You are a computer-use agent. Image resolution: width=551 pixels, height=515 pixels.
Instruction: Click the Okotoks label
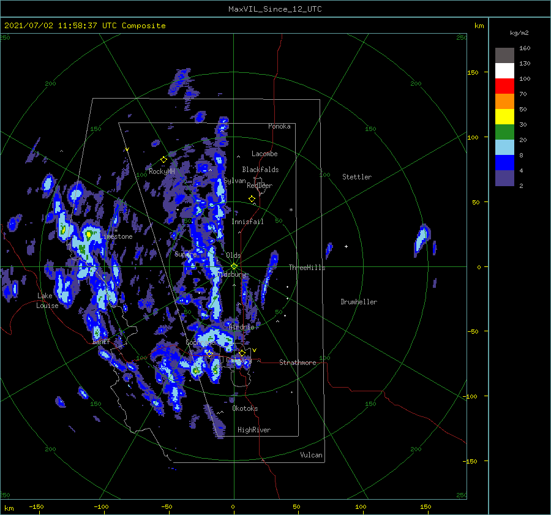[245, 408]
